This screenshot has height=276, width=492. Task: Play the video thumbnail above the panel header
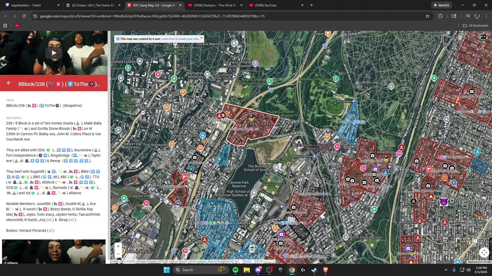pyautogui.click(x=54, y=53)
